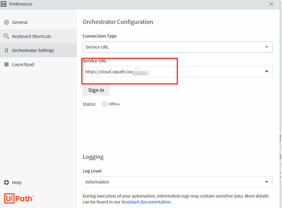Screen dimensions: 282x208
Task: Select the Launchpad tab label
Action: tap(23, 64)
